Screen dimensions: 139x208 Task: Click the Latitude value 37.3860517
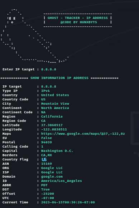coord(52,125)
